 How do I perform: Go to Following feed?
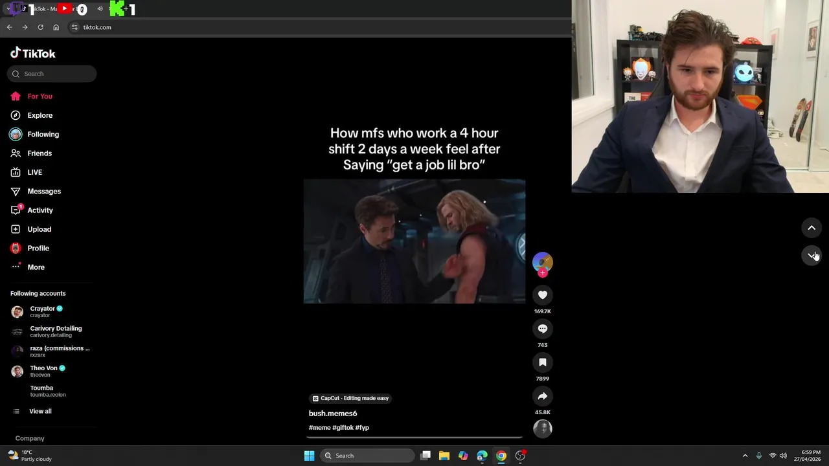43,134
